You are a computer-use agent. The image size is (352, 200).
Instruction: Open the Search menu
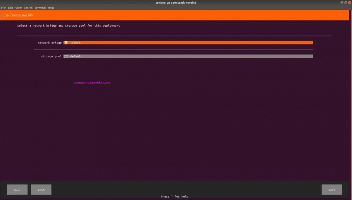click(28, 8)
